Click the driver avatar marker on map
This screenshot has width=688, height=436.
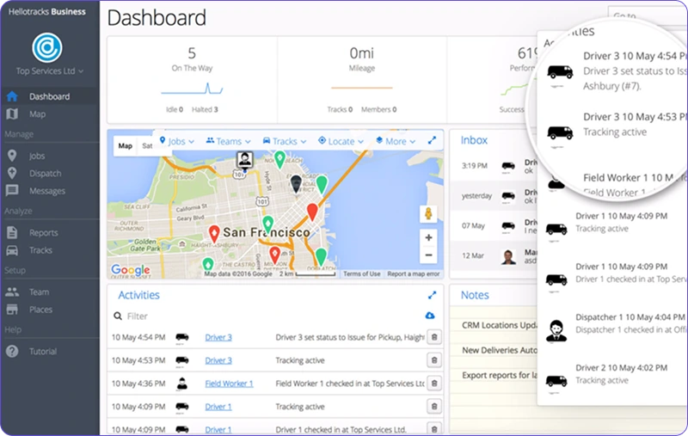point(245,160)
